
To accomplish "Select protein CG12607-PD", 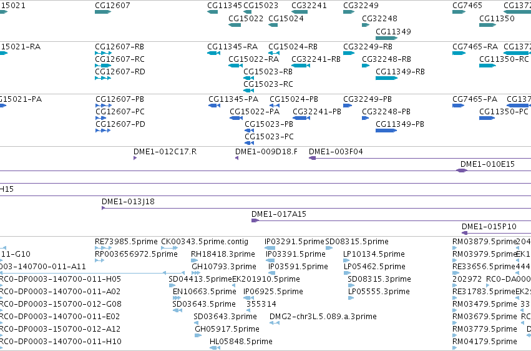I will pyautogui.click(x=120, y=124).
